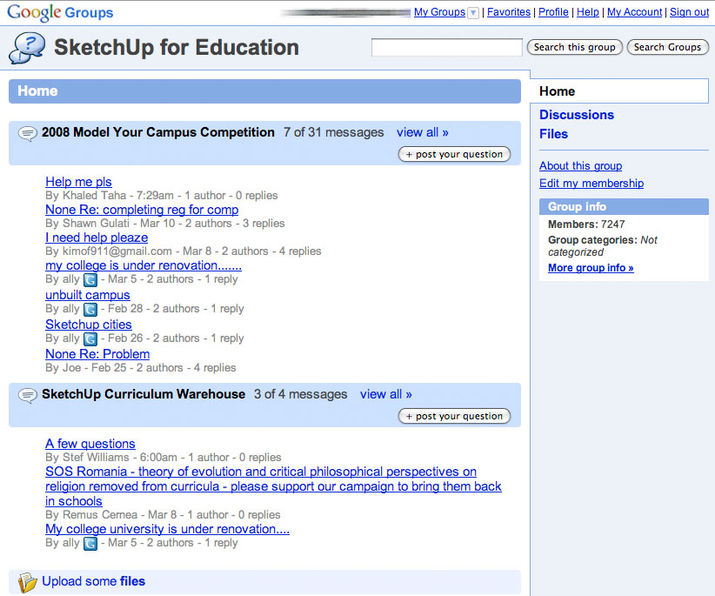Expand view all for SketchUp Curriculum Warehouse

(x=386, y=394)
